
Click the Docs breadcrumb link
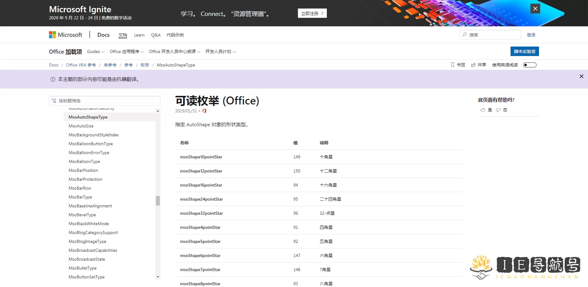tap(54, 65)
